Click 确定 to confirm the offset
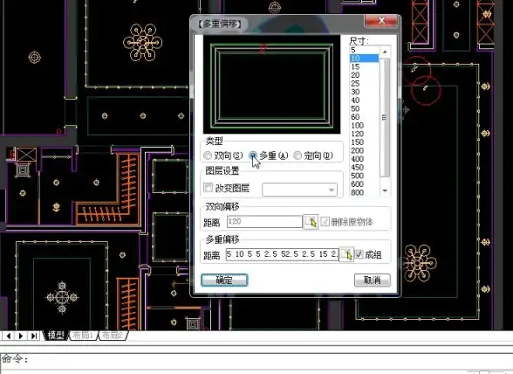The image size is (513, 374). click(224, 280)
